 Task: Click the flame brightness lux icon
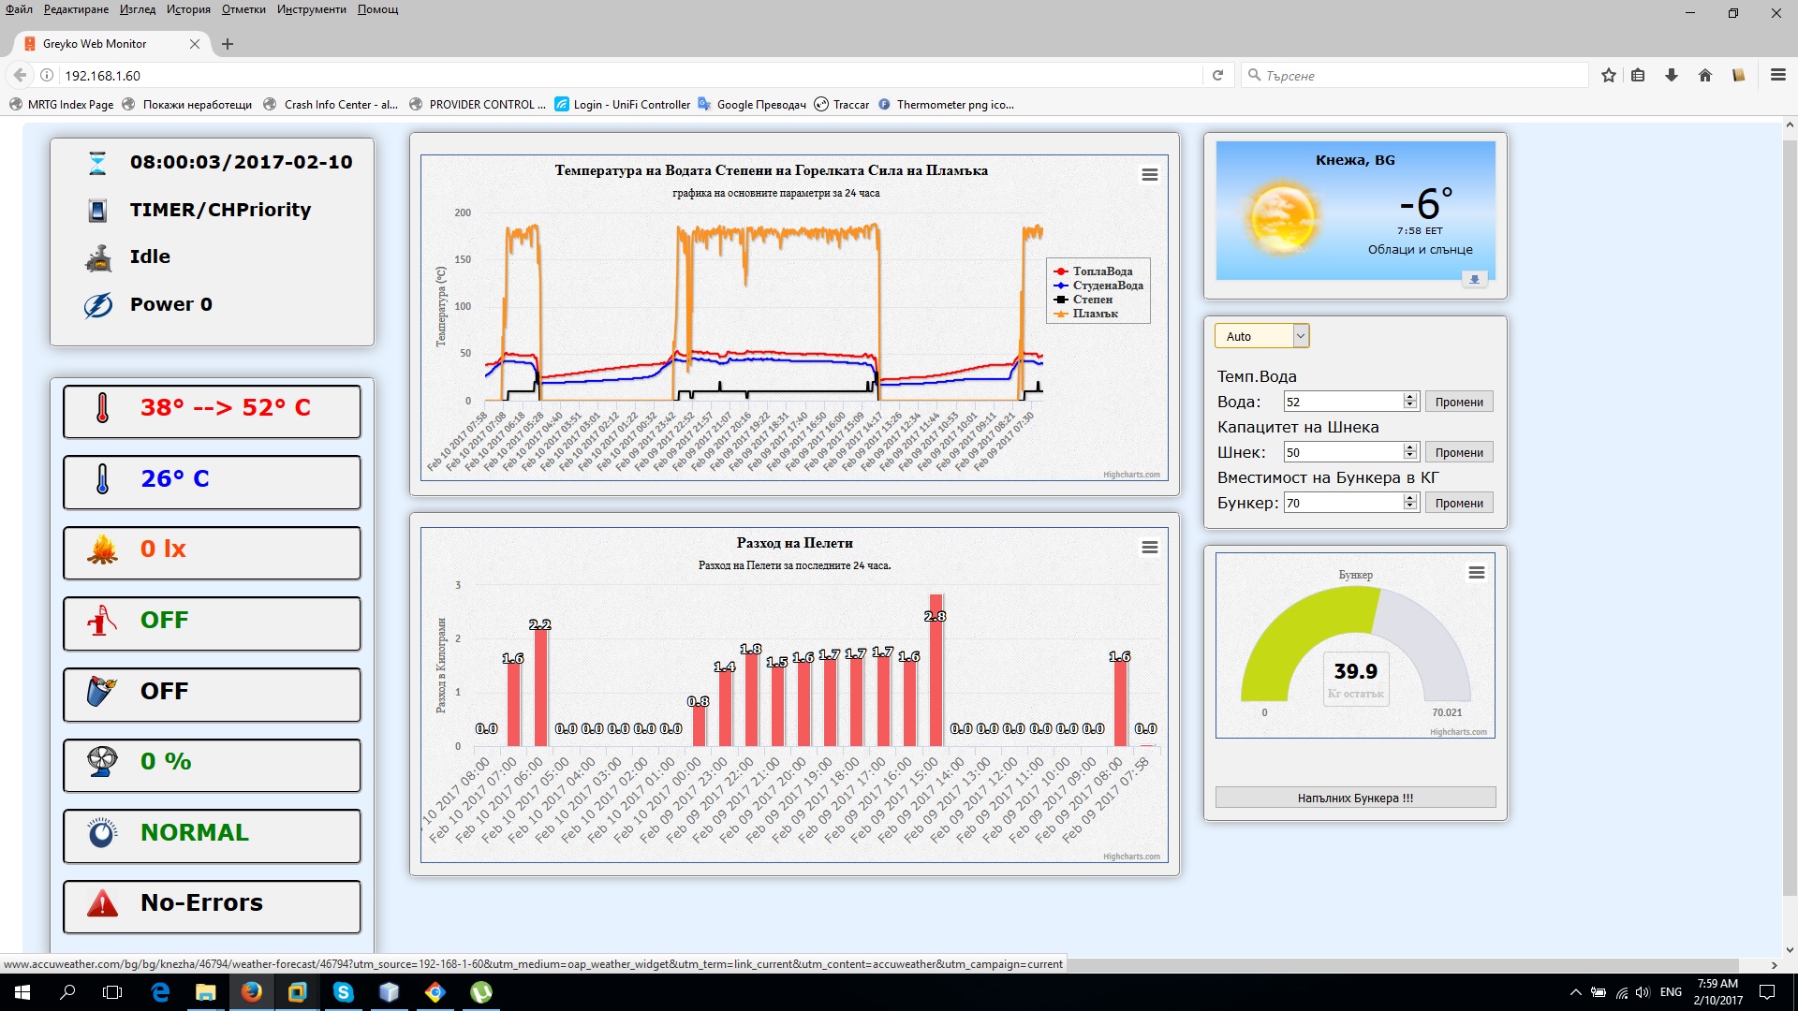point(103,549)
